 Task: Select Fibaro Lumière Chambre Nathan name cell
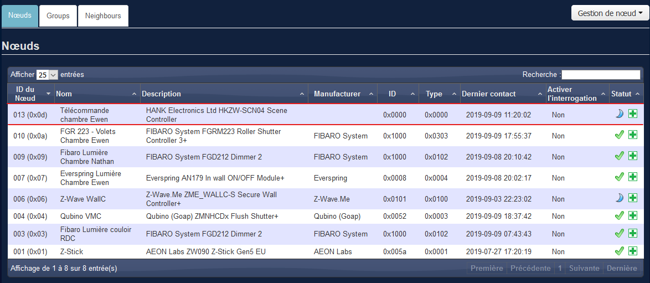[x=97, y=157]
